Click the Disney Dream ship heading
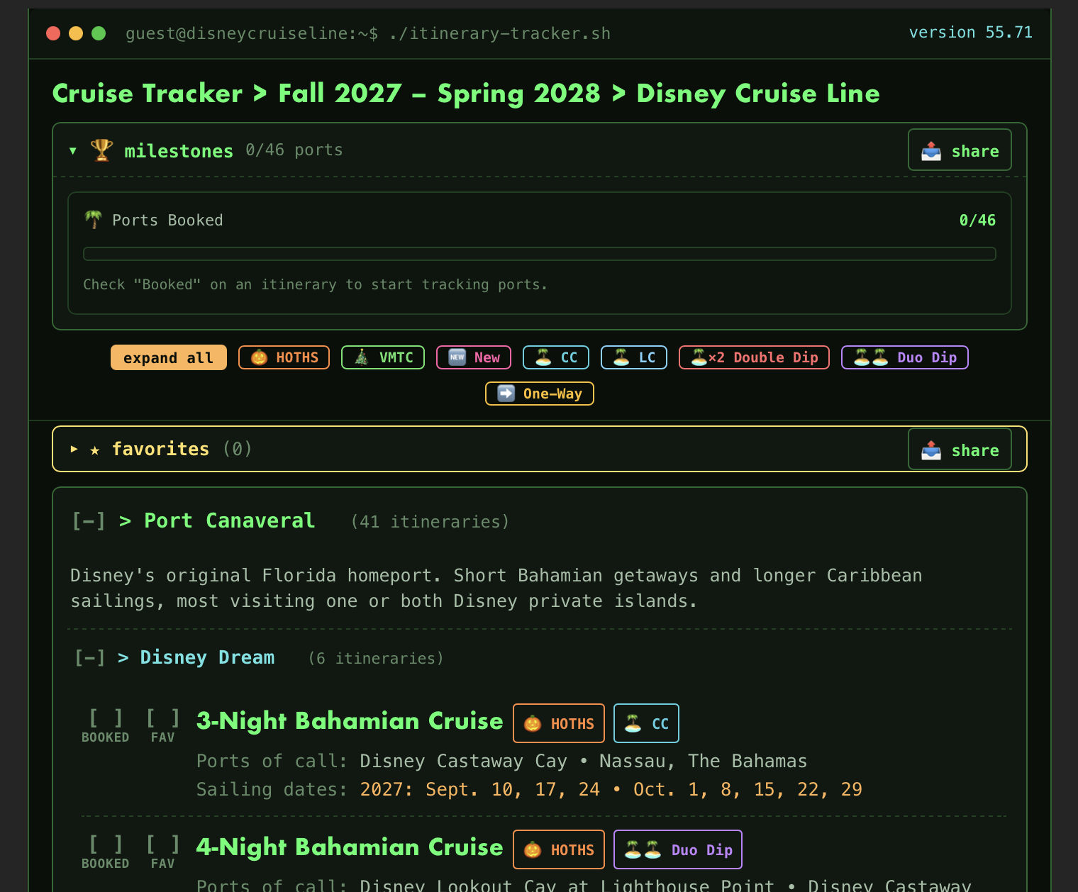 [x=207, y=657]
